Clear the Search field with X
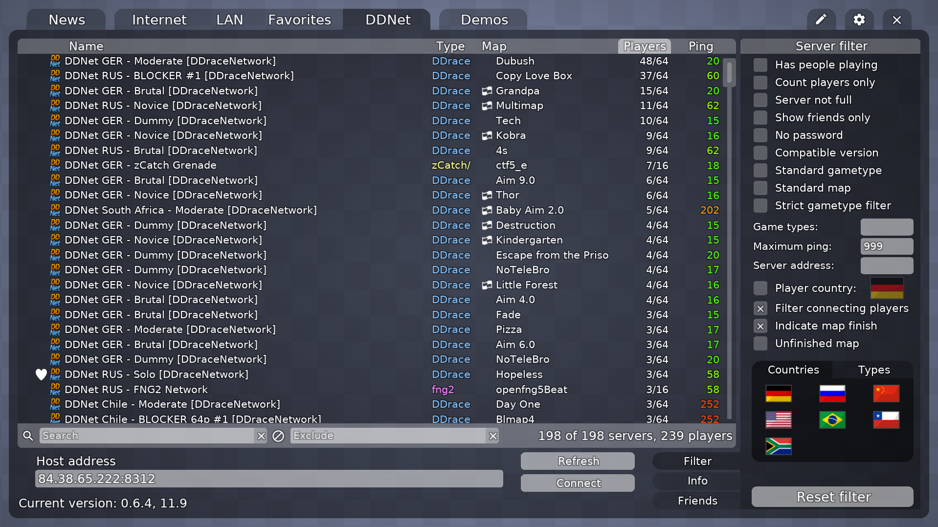 coord(262,436)
